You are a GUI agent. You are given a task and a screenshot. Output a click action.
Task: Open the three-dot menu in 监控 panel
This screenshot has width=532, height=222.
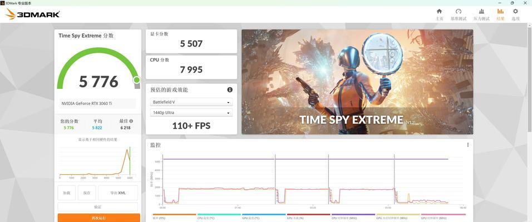tap(468, 145)
